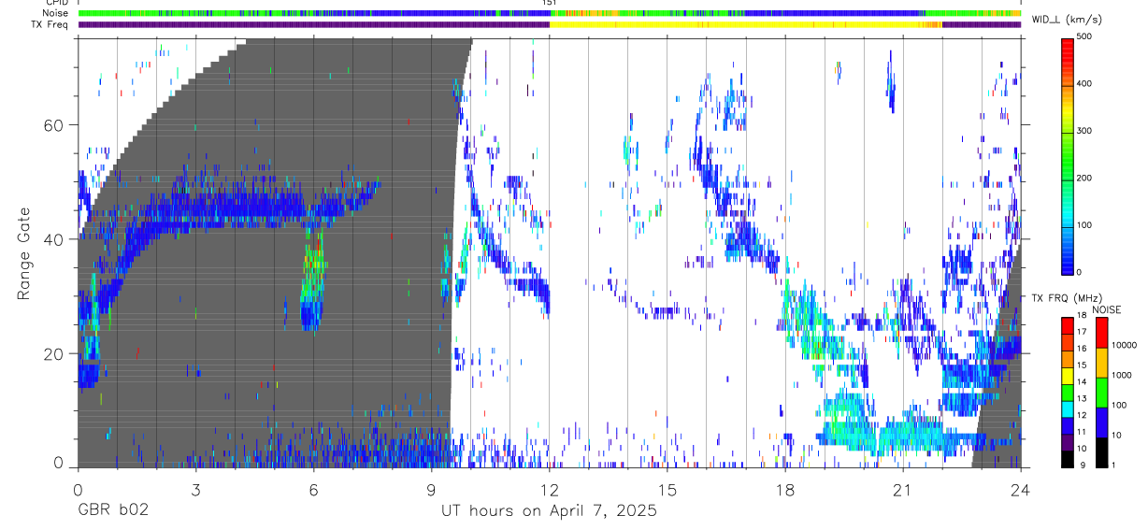Click the 'TX FRQ (MHz)' legend label
The image size is (1148, 530).
[x=1066, y=298]
